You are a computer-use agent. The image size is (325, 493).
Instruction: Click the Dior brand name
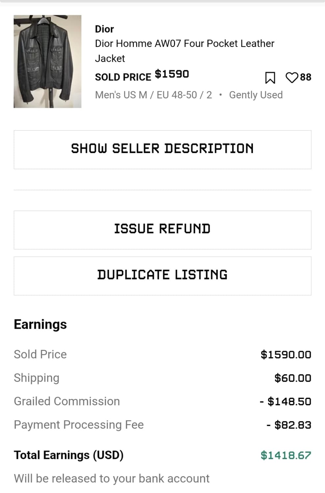coord(104,29)
